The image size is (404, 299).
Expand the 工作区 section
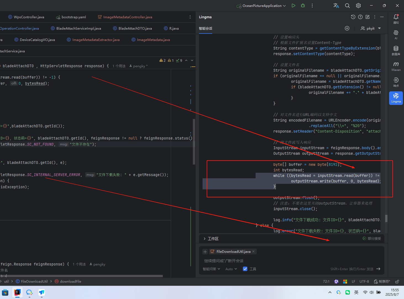[211, 239]
